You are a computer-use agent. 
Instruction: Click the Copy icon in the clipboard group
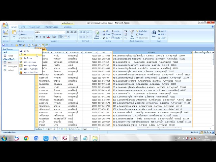(20, 34)
